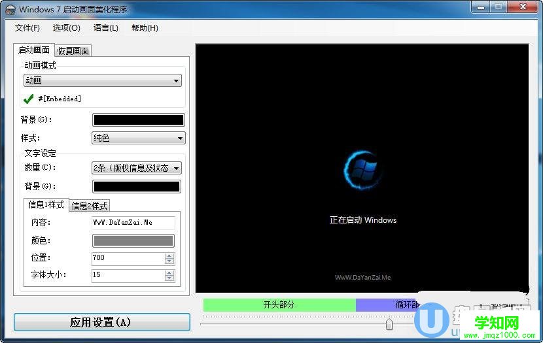Increase 字体大小 with the up arrow
The height and width of the screenshot is (343, 543).
pos(169,273)
